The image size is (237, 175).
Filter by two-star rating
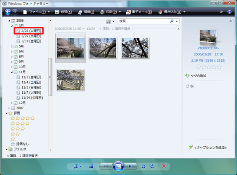pos(15,134)
